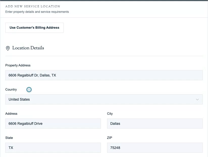The height and width of the screenshot is (157, 208).
Task: Focus the ZIP field showing 75248
Action: pyautogui.click(x=155, y=148)
